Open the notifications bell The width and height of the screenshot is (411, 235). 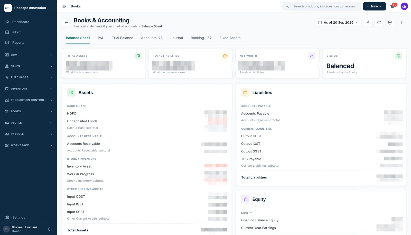coord(392,6)
